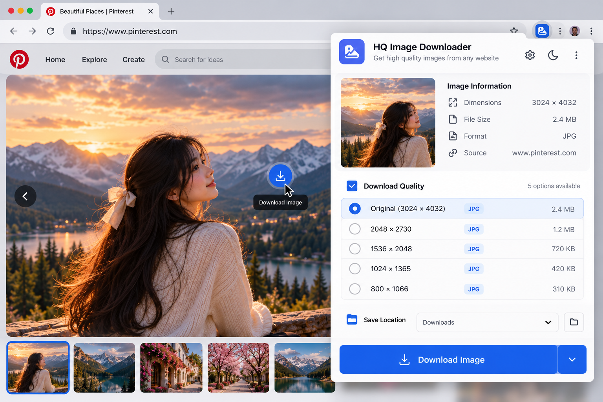Select the 2048 × 2730 quality option
The width and height of the screenshot is (603, 402).
pyautogui.click(x=462, y=229)
